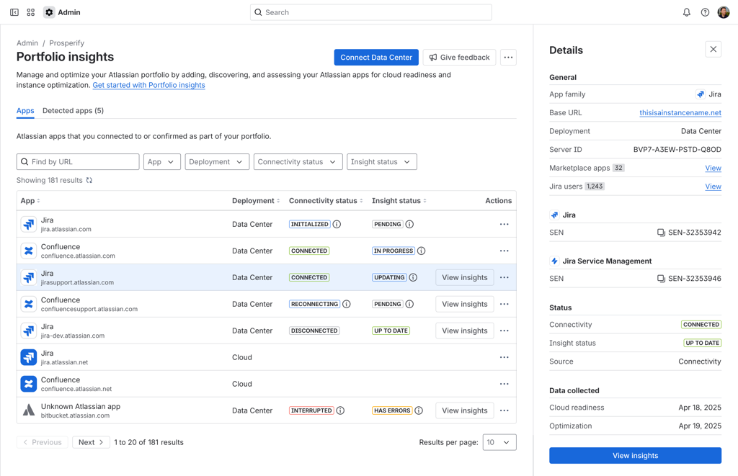Viewport: 738px width, 476px height.
Task: Open actions menu for confluence.atlassian.com row
Action: click(x=504, y=251)
